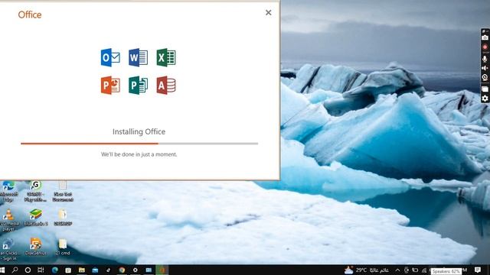Select the Sign in browser shortcut on desktop
Viewport: 490px width, 275px height.
pyautogui.click(x=8, y=249)
